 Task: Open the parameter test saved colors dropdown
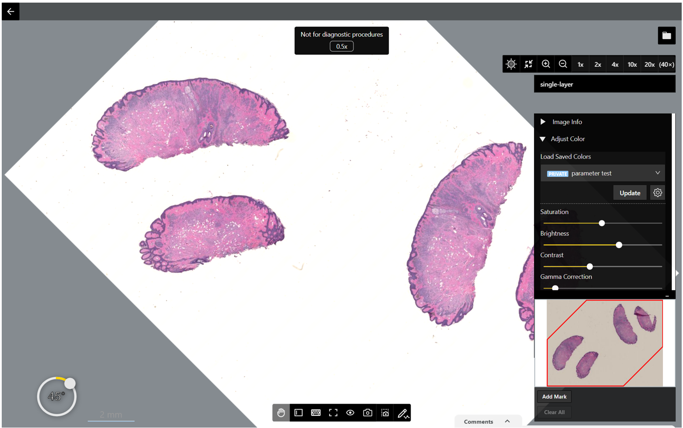[x=603, y=173]
